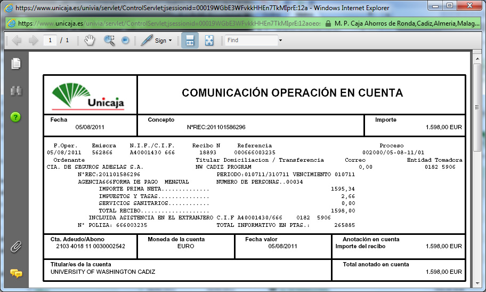Click the certificate name M. P. Caja Ahorros

tap(407, 23)
